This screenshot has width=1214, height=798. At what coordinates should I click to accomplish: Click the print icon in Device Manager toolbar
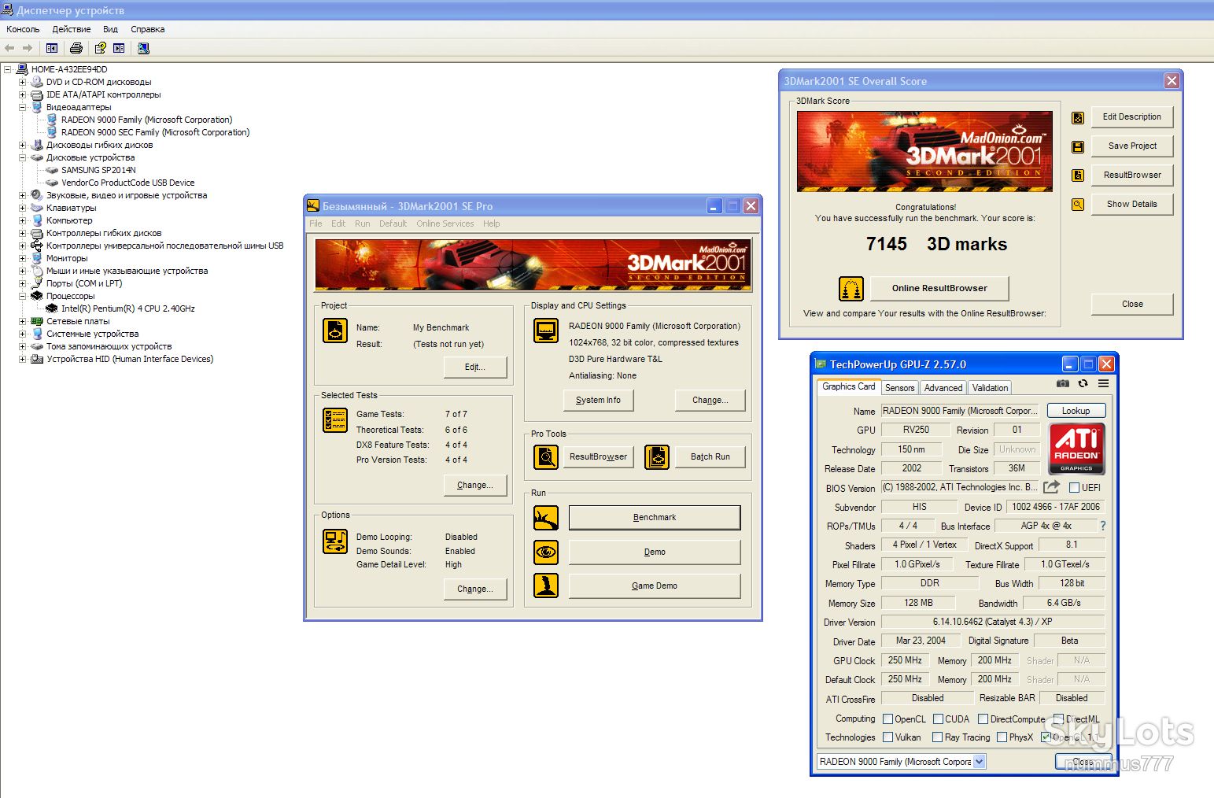point(76,48)
